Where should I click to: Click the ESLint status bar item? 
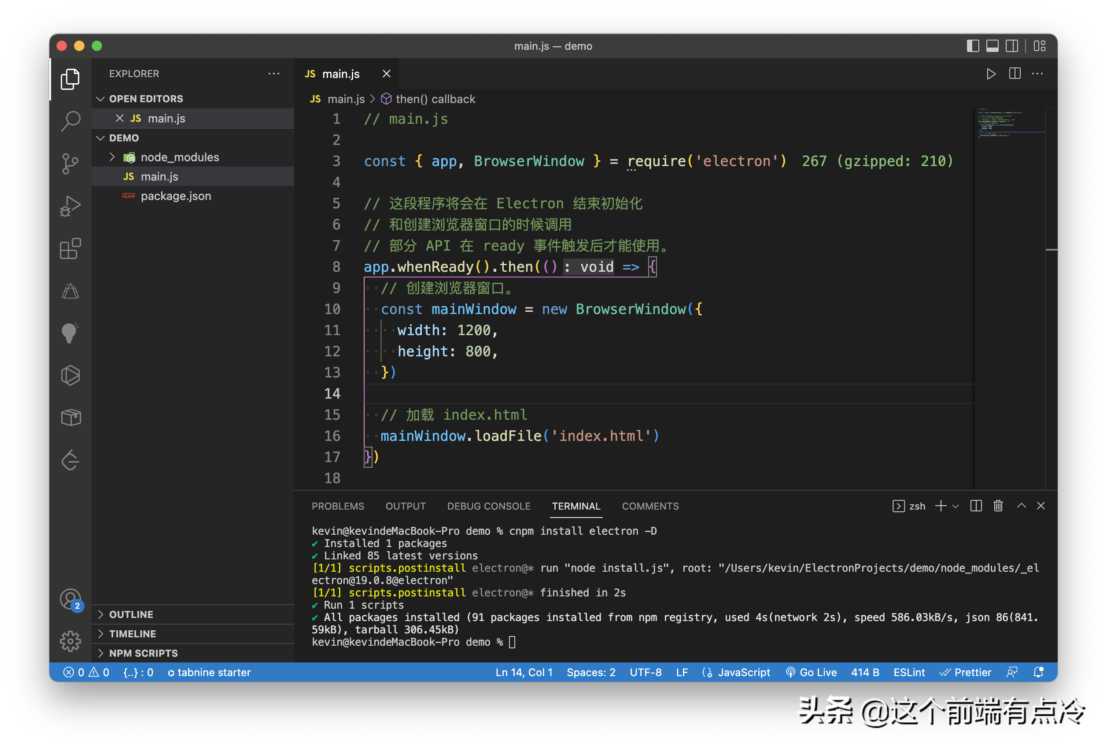click(x=909, y=672)
